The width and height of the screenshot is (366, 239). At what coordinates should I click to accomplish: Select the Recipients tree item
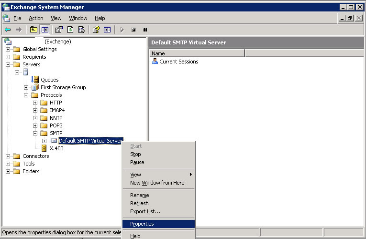pos(34,57)
